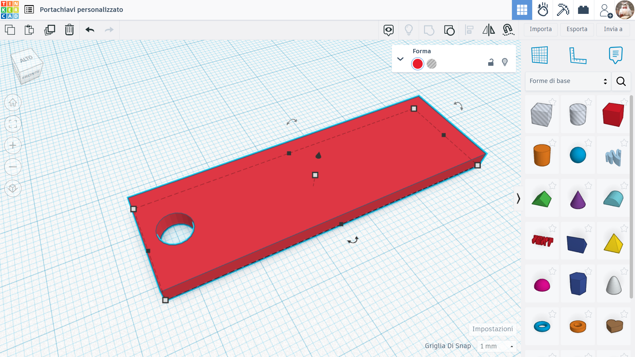Pick the green roof shape
The height and width of the screenshot is (357, 635).
542,199
